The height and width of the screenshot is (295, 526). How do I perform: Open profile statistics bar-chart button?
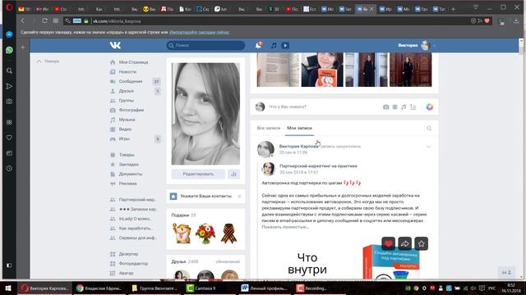pyautogui.click(x=233, y=174)
